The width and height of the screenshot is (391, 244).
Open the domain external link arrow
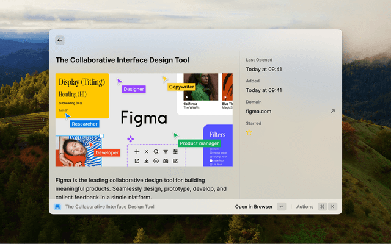click(x=333, y=112)
